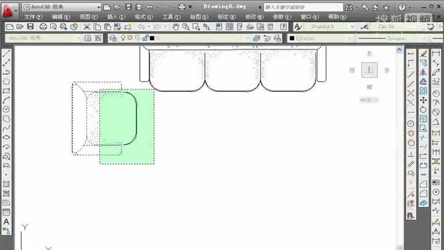
Task: Click the Cut scissors icon
Action: (87, 27)
